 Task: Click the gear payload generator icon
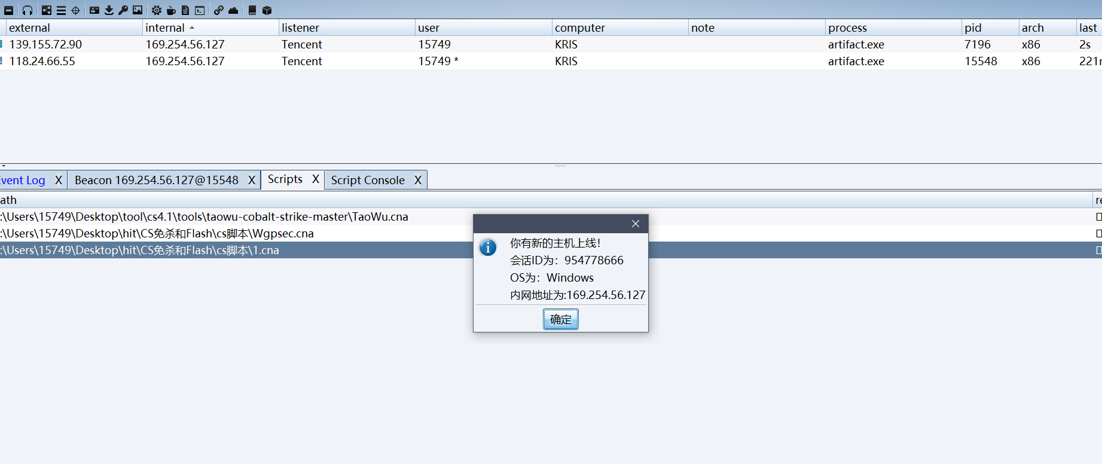tap(157, 10)
